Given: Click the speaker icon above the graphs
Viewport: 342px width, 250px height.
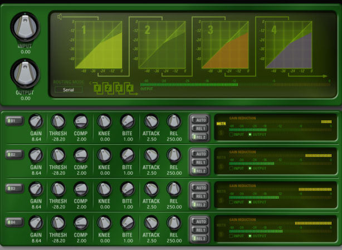Looking at the screenshot, I should coord(60,17).
